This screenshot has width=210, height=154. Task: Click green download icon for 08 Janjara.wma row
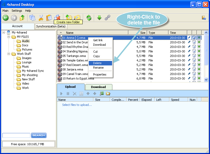click(199, 69)
